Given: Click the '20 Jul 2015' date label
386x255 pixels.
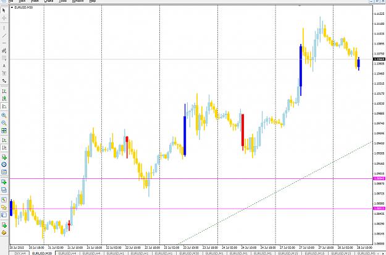Looking at the screenshot, I should 17,248.
